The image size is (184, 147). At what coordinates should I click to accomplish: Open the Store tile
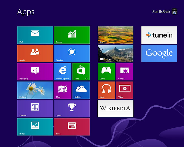click(81, 72)
